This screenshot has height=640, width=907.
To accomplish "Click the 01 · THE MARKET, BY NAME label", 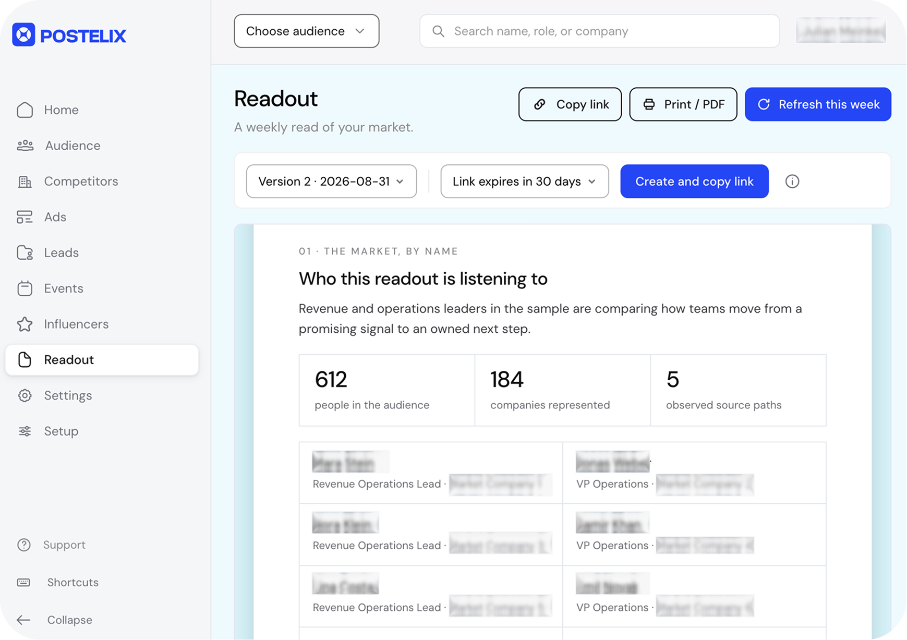I will pos(378,251).
